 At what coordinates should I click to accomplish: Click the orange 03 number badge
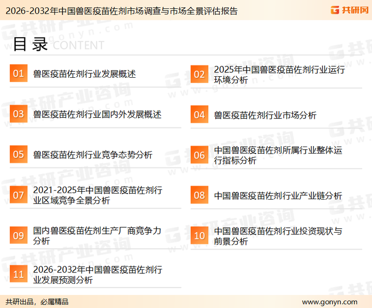click(18, 114)
